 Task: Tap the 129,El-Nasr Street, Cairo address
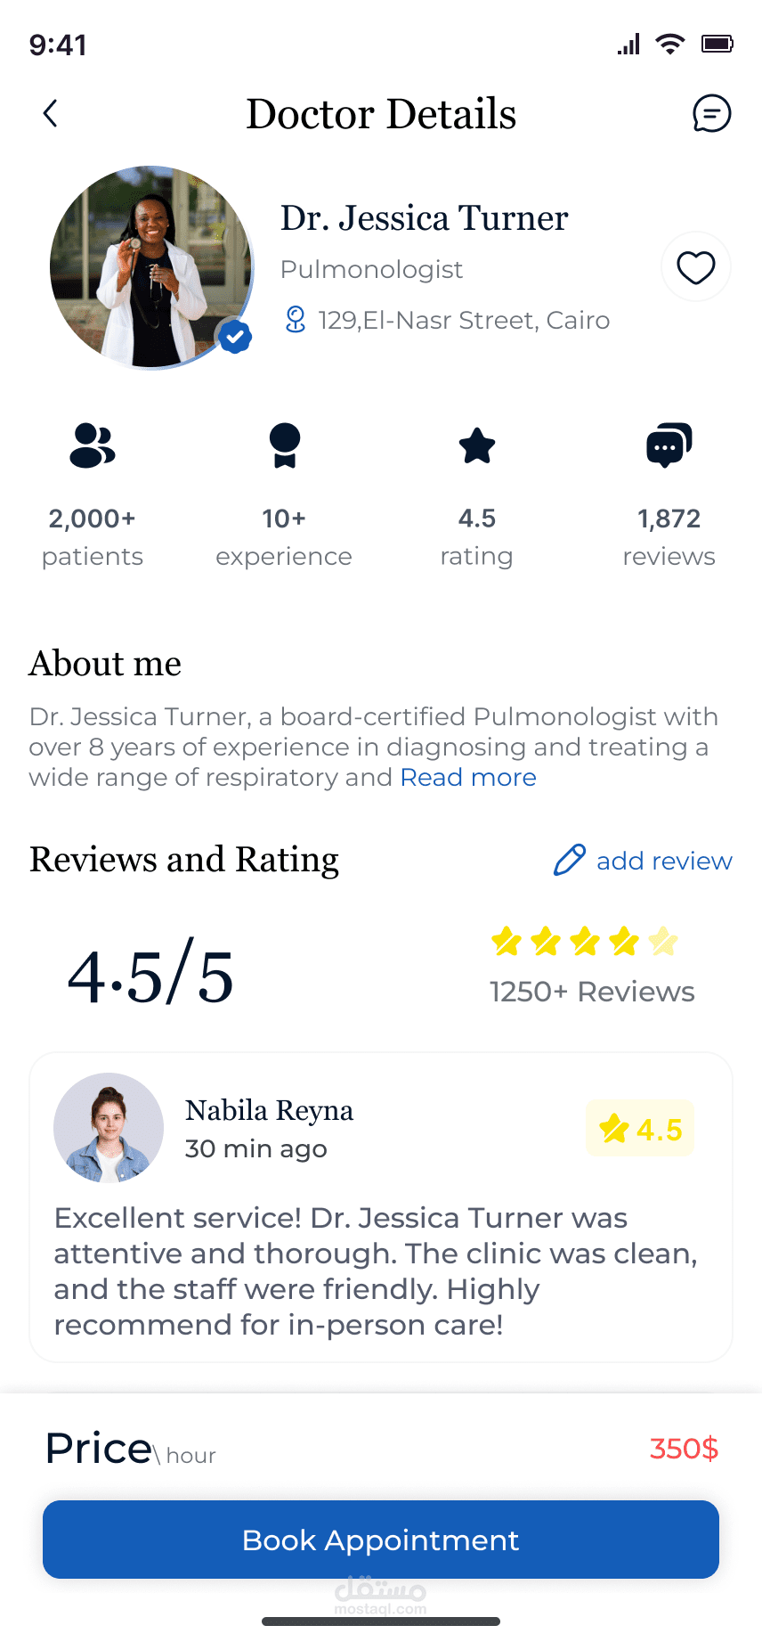click(x=464, y=320)
